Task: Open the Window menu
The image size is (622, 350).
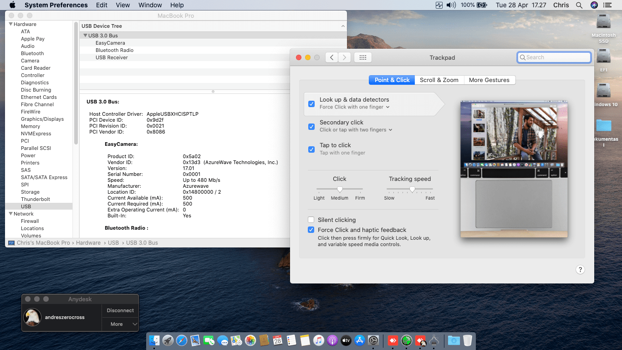Action: [x=150, y=5]
